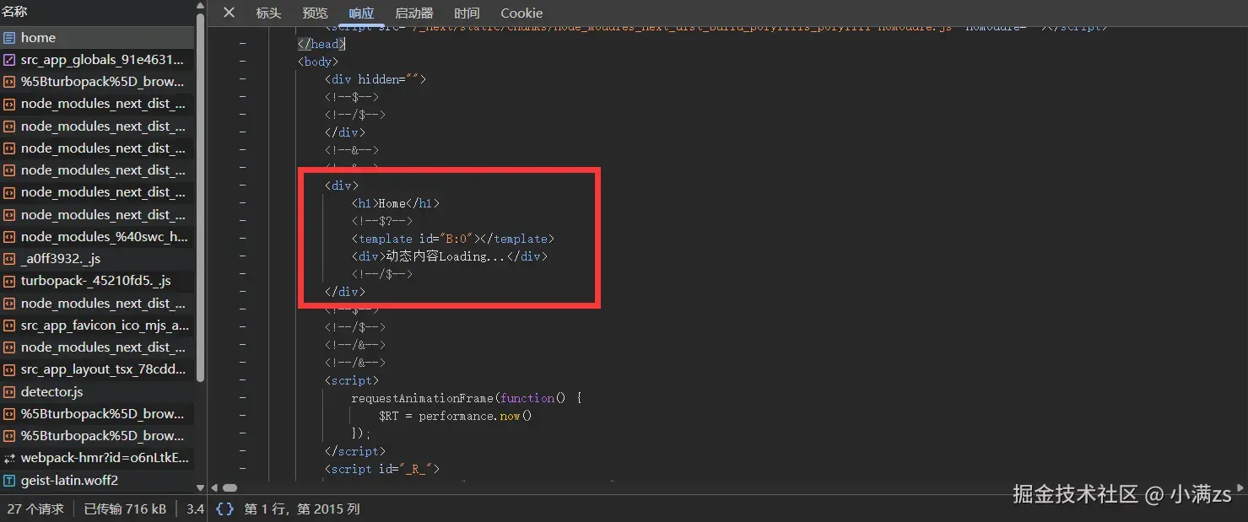Click the code pane scroll-right arrow

1240,487
